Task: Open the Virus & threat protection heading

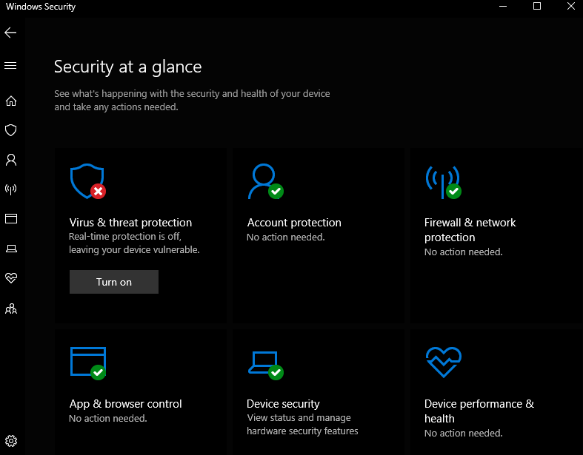Action: click(130, 223)
